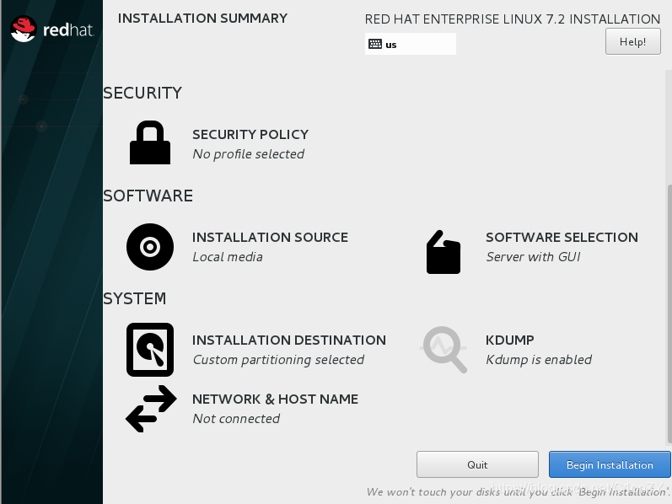Image resolution: width=672 pixels, height=504 pixels.
Task: Click the vertical scrollbar thumb
Action: pos(669,314)
